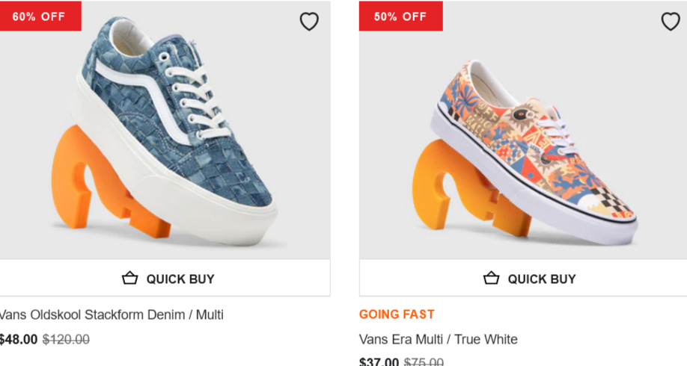Select the crossed-out $120.00 original price
Viewport: 687px width, 366px height.
tap(66, 340)
